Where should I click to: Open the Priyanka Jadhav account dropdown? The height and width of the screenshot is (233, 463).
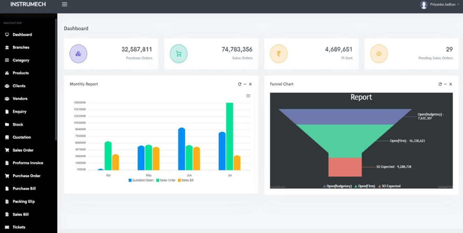(440, 5)
